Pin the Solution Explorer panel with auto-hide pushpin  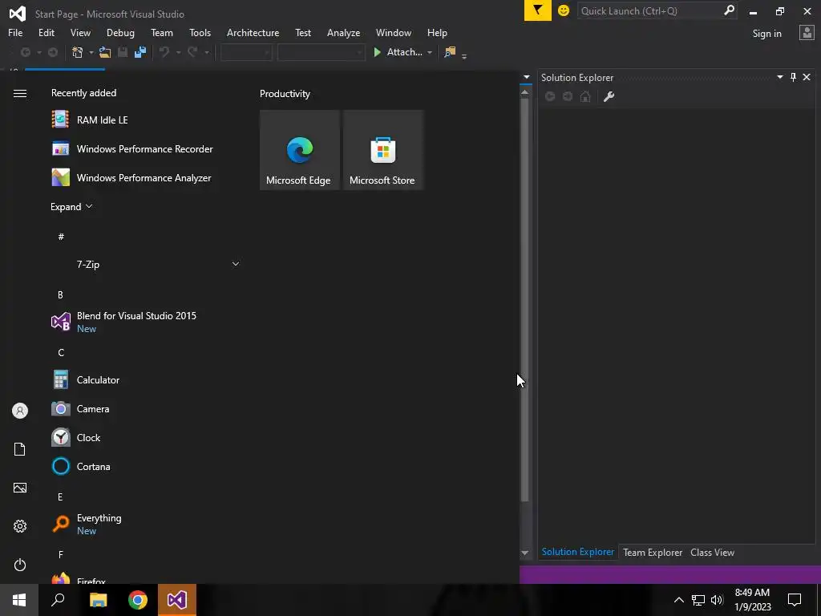793,78
